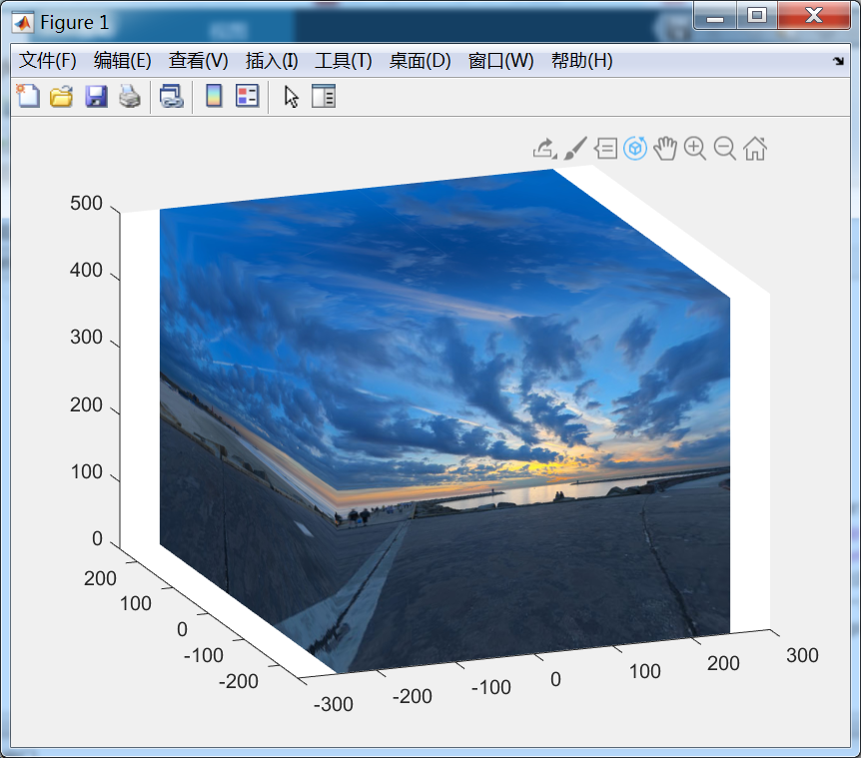Open the 窗口(W) menu
This screenshot has width=861, height=758.
pos(500,60)
